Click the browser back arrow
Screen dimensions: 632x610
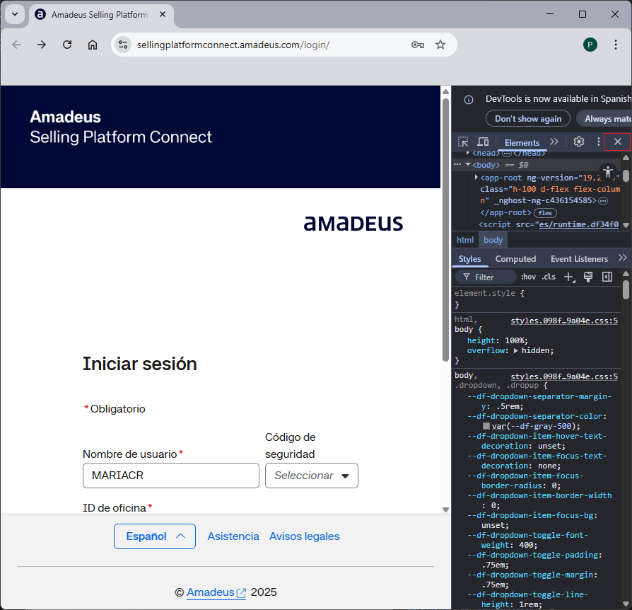tap(16, 45)
